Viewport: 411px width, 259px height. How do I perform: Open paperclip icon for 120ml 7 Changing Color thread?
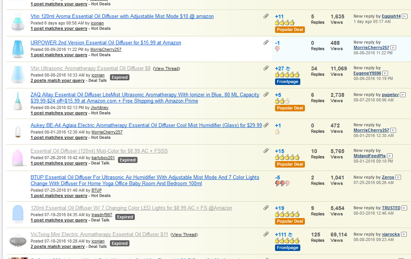(x=266, y=207)
